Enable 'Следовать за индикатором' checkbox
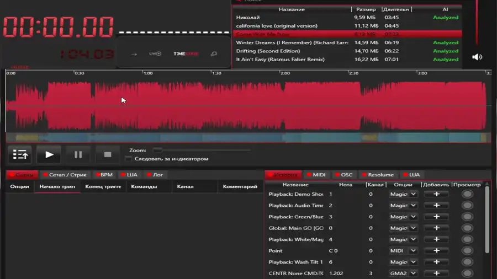497x279 pixels. tap(129, 159)
